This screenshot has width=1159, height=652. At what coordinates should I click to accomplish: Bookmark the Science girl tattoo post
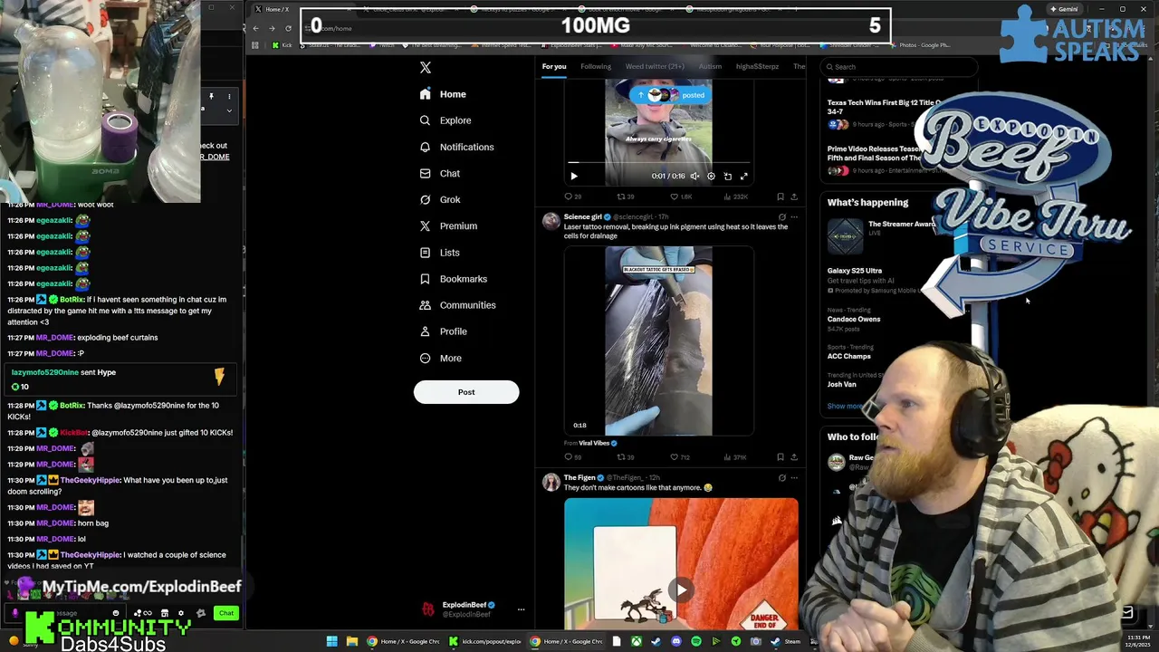781,457
